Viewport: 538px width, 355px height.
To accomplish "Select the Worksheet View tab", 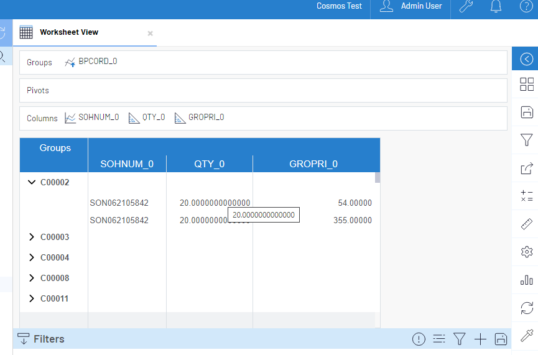I will click(x=68, y=32).
